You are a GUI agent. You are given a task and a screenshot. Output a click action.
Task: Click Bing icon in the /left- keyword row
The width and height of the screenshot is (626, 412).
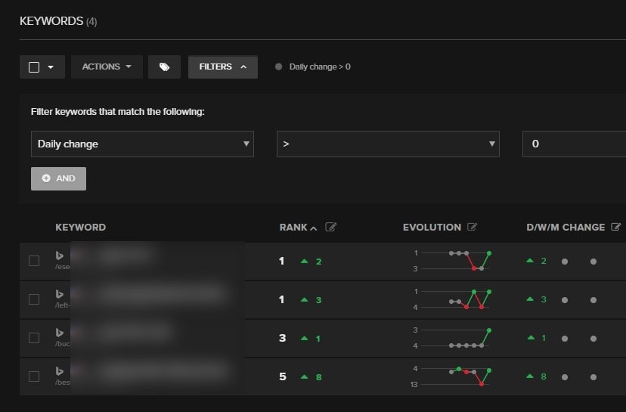(60, 294)
